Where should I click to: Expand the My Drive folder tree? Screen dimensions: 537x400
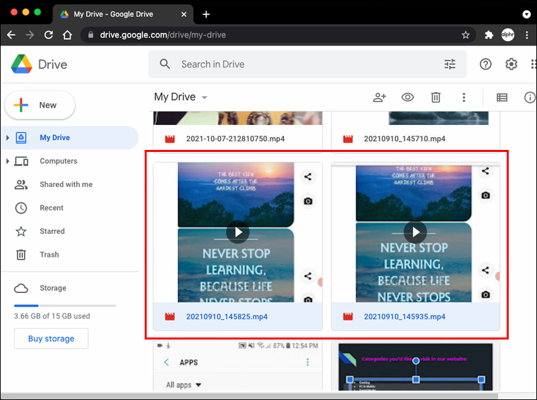click(x=8, y=138)
